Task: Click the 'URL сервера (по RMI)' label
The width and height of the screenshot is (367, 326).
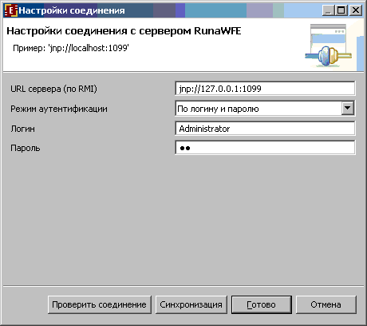Action: tap(53, 89)
